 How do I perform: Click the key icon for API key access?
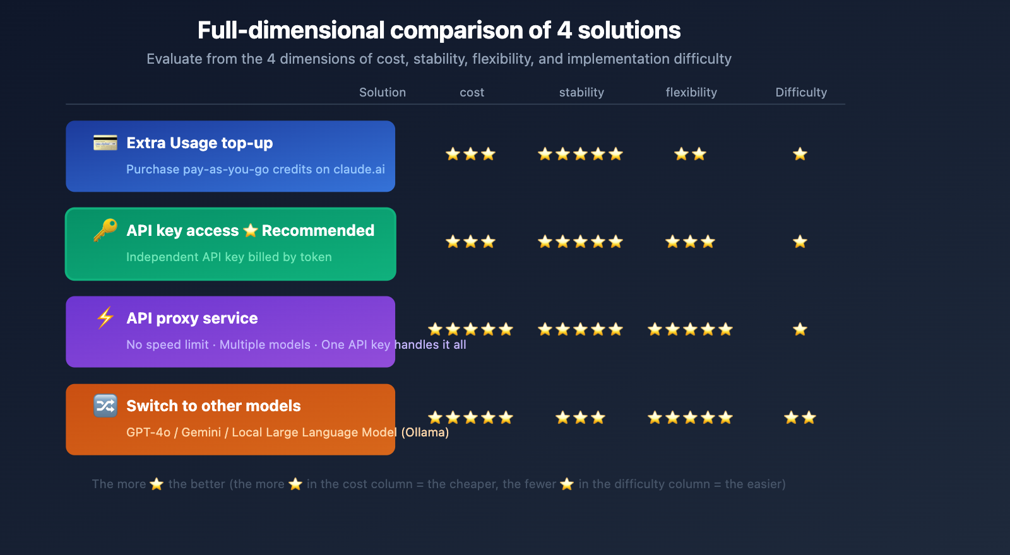pos(105,230)
